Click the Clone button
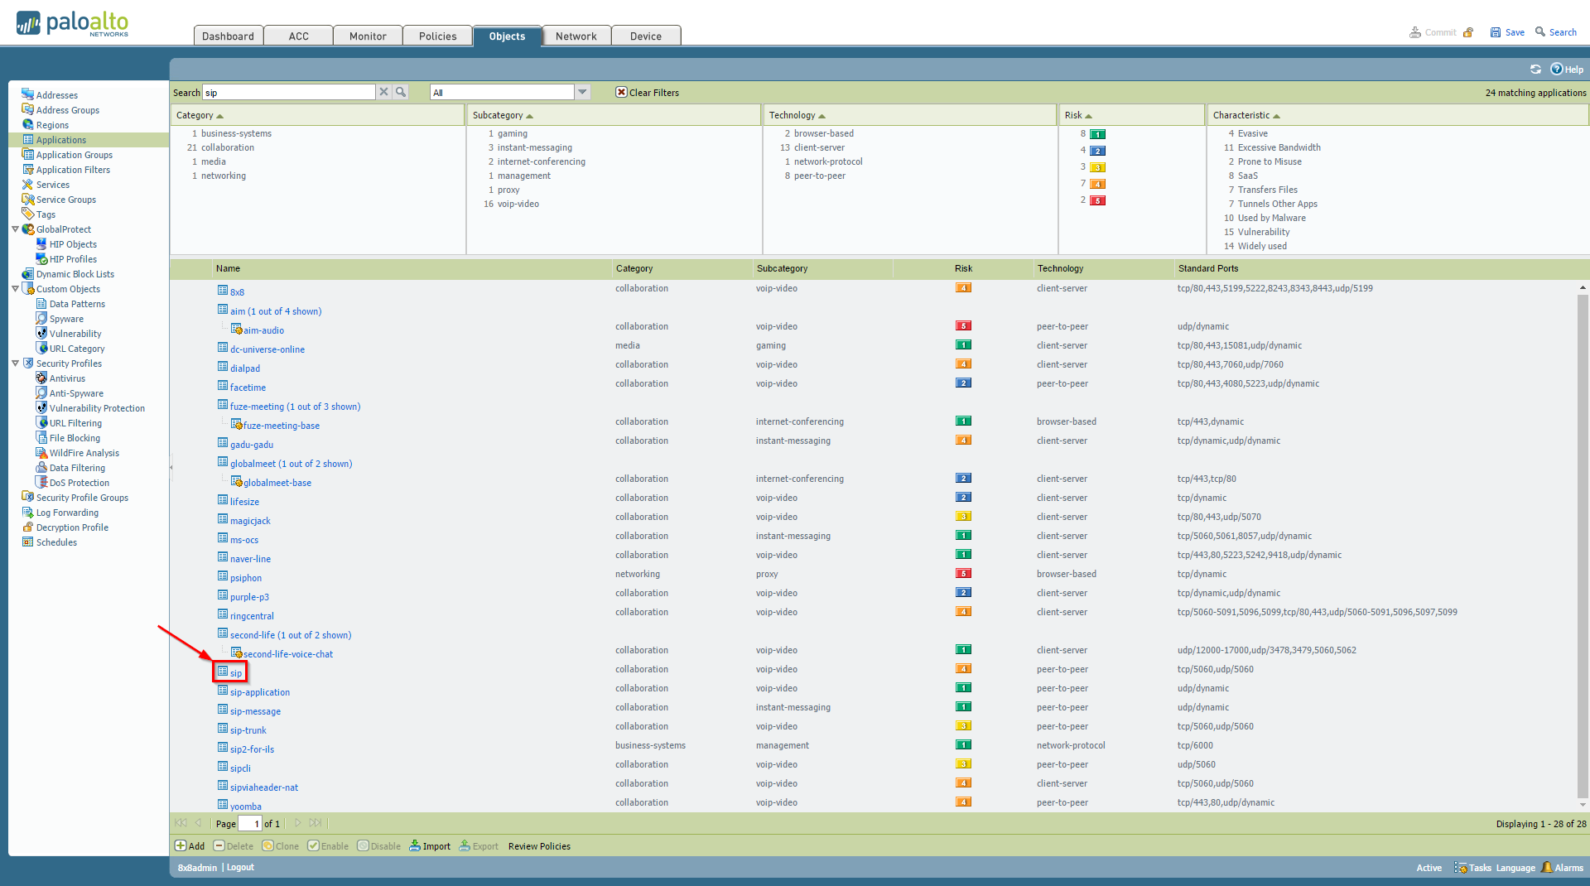The width and height of the screenshot is (1590, 886). (281, 846)
